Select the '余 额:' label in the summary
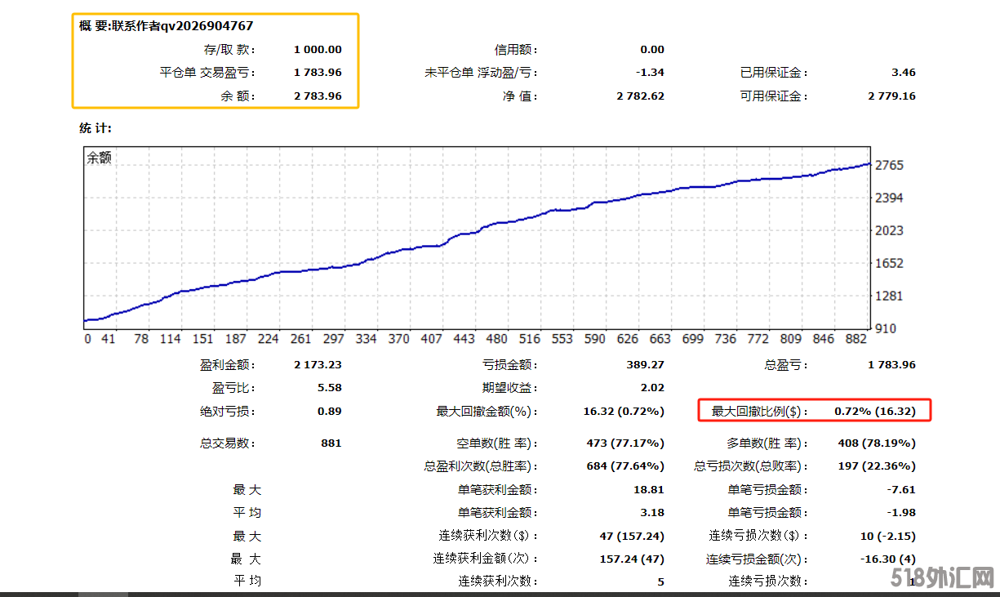Viewport: 1000px width, 597px height. (238, 96)
